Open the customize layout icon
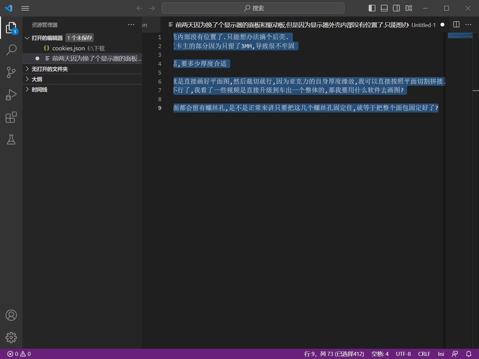479x359 pixels. tap(409, 8)
